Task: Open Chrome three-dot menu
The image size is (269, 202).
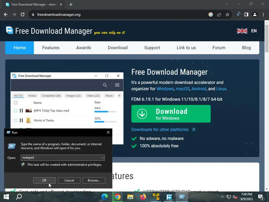Action: [x=263, y=15]
